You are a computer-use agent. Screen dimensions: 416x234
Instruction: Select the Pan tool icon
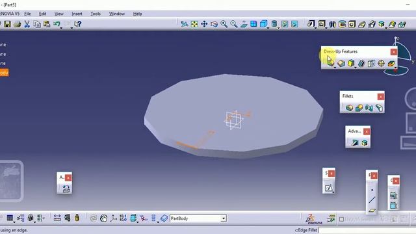204,24
